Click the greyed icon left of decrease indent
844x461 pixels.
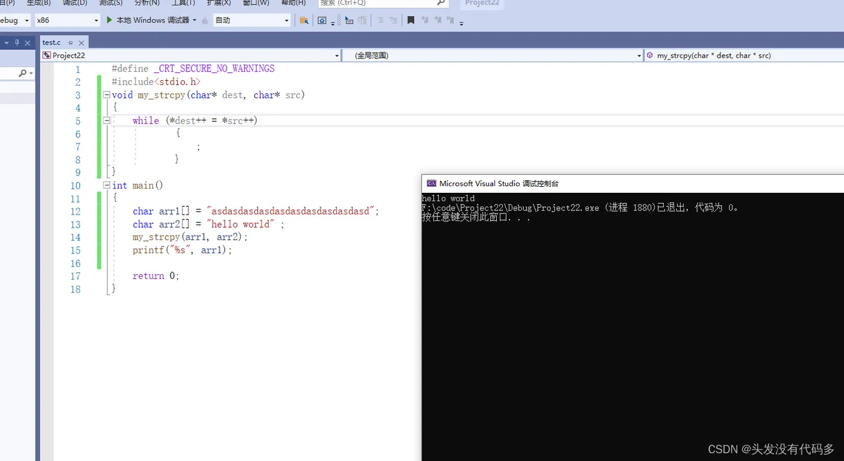point(362,20)
